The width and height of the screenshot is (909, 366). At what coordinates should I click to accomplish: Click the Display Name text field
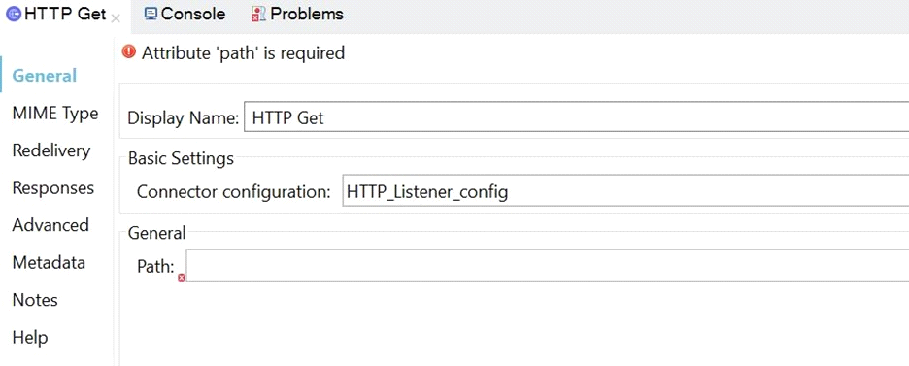point(576,117)
